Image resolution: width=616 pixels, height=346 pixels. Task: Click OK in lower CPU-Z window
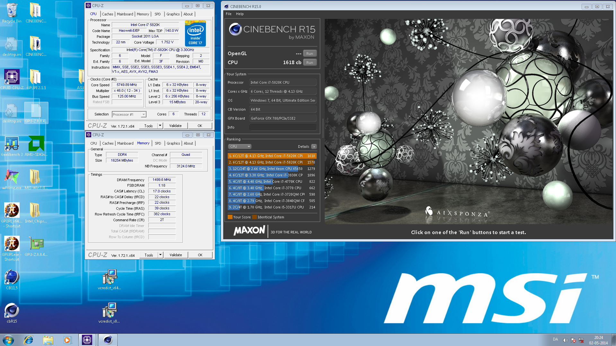click(200, 255)
